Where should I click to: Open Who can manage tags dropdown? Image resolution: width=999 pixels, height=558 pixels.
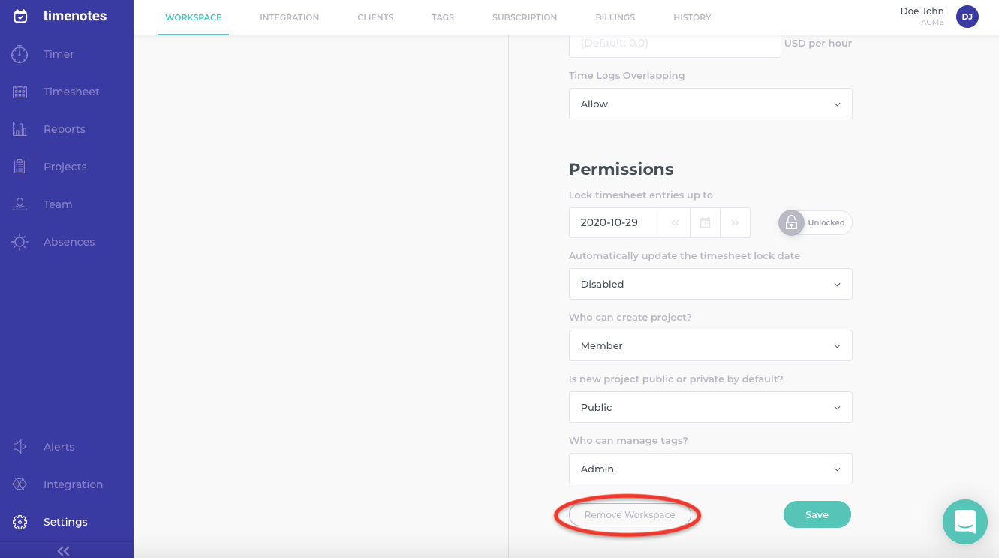(x=711, y=469)
